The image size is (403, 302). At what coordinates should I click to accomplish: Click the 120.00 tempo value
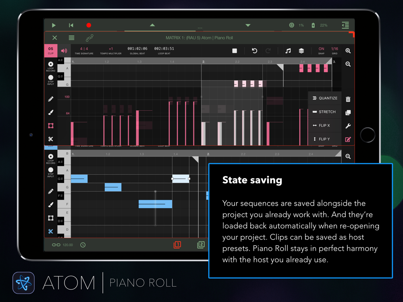pyautogui.click(x=68, y=245)
